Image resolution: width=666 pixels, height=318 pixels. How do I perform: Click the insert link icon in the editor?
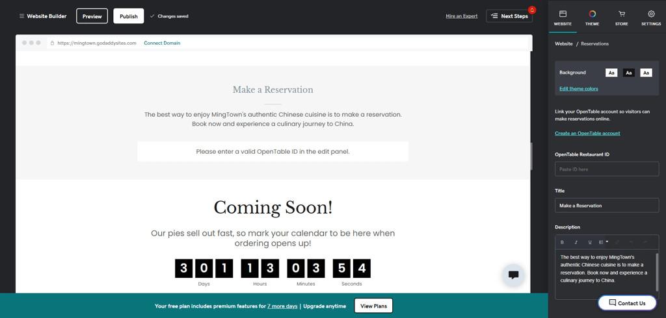[618, 242]
